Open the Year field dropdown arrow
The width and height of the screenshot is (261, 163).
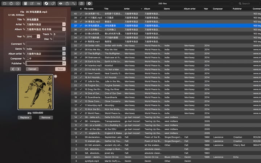pyautogui.click(x=38, y=37)
